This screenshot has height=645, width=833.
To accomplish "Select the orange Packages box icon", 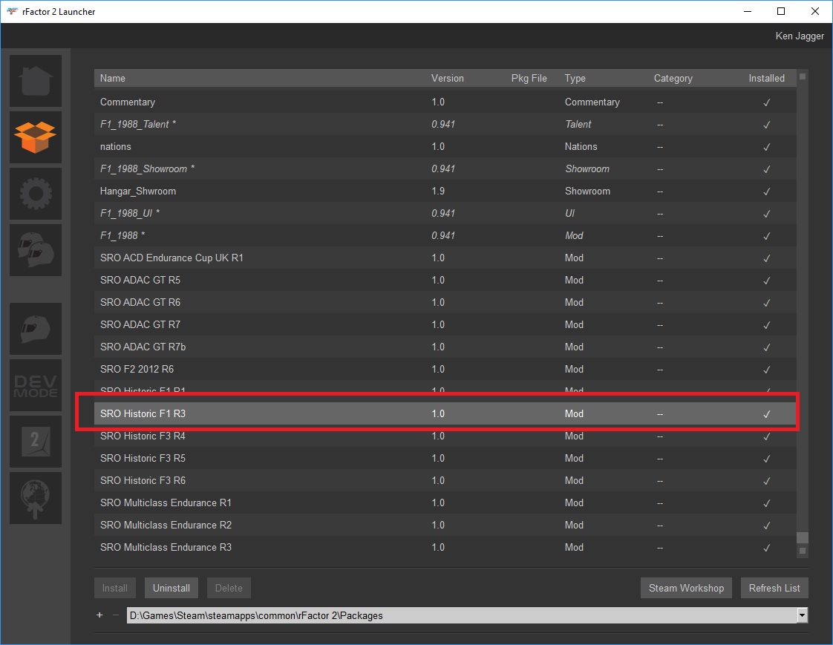I will [x=36, y=137].
